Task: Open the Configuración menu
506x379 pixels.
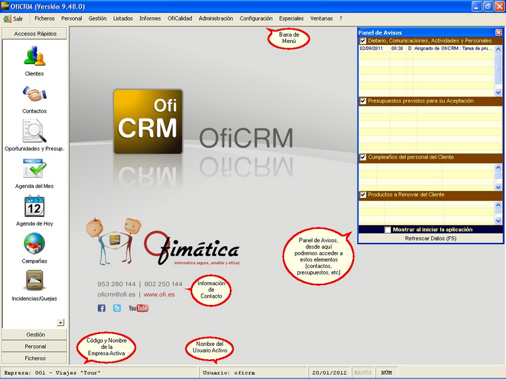Action: 256,19
